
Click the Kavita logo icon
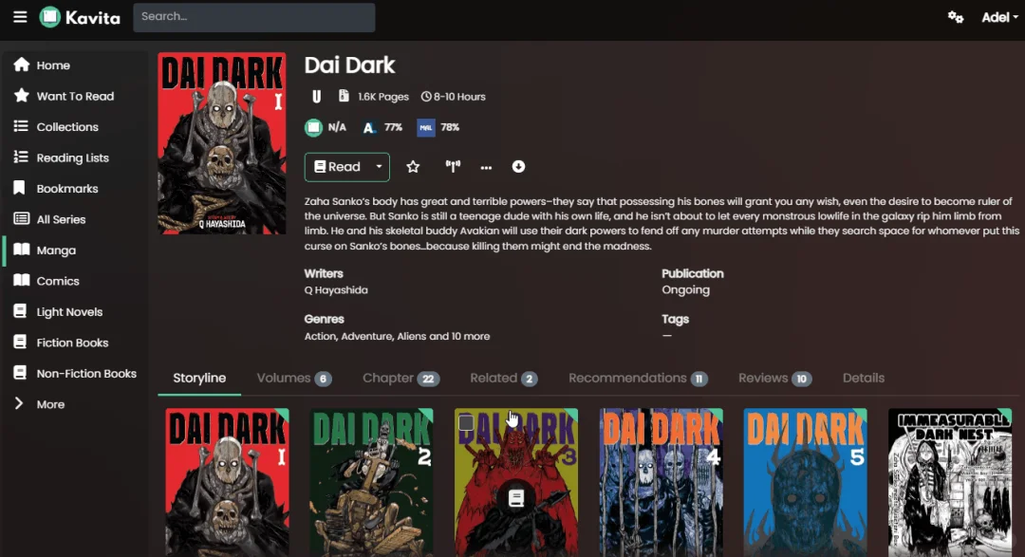click(49, 17)
